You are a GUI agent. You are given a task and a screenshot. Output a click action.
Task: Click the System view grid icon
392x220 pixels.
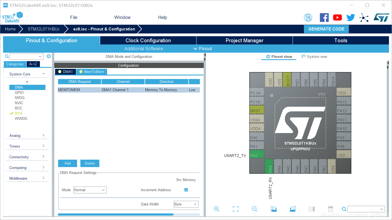click(x=304, y=57)
